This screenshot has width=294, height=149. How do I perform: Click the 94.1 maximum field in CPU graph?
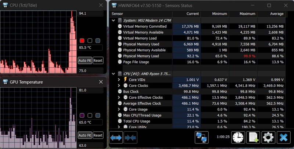pos(90,14)
